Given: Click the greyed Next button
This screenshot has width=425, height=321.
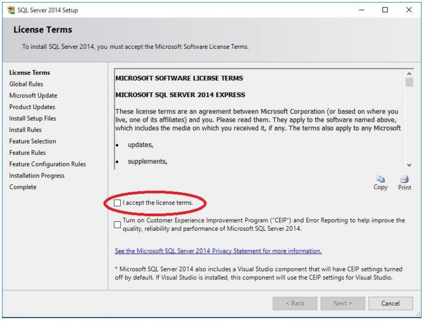Looking at the screenshot, I should 342,303.
